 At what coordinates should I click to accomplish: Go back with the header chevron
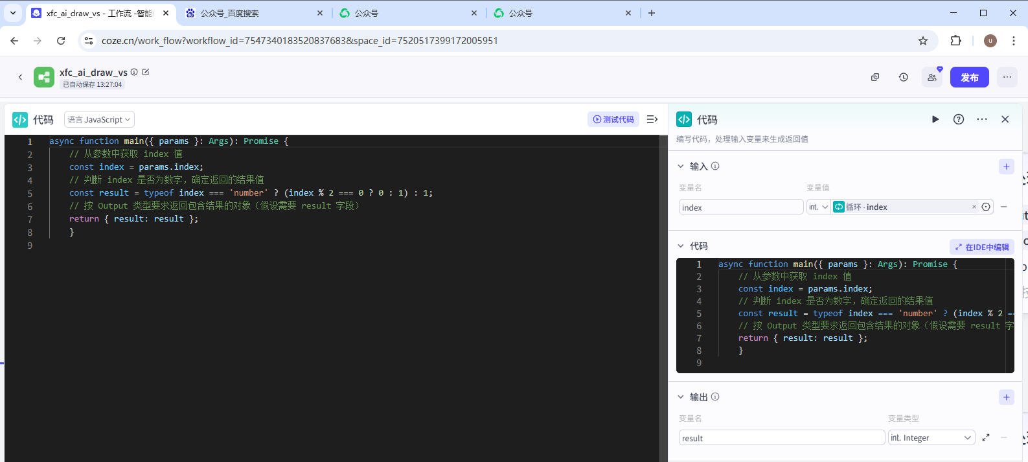tap(20, 77)
